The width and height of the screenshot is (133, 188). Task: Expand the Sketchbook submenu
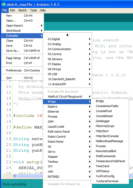(22, 31)
